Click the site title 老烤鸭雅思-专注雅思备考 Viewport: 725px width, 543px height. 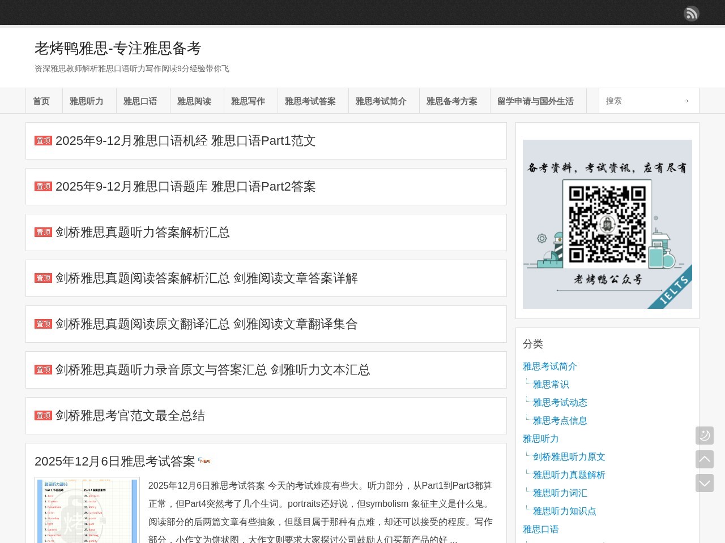click(x=118, y=49)
